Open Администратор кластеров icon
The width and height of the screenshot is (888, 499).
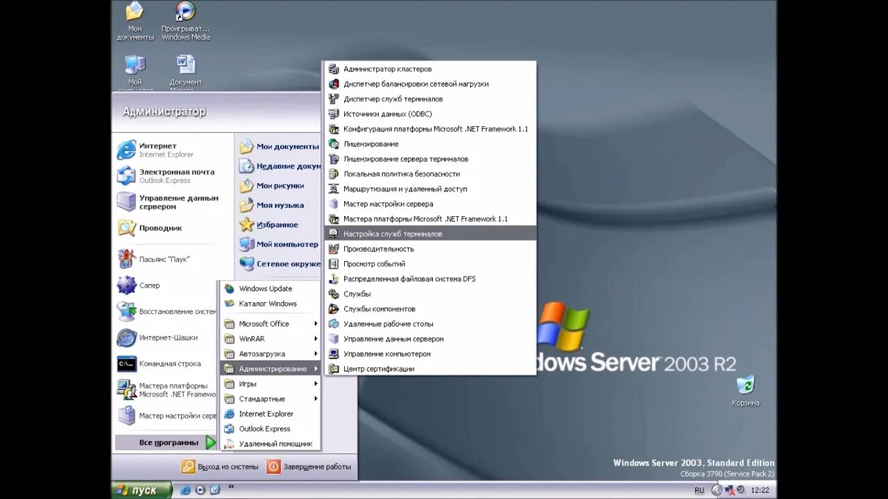[x=333, y=69]
